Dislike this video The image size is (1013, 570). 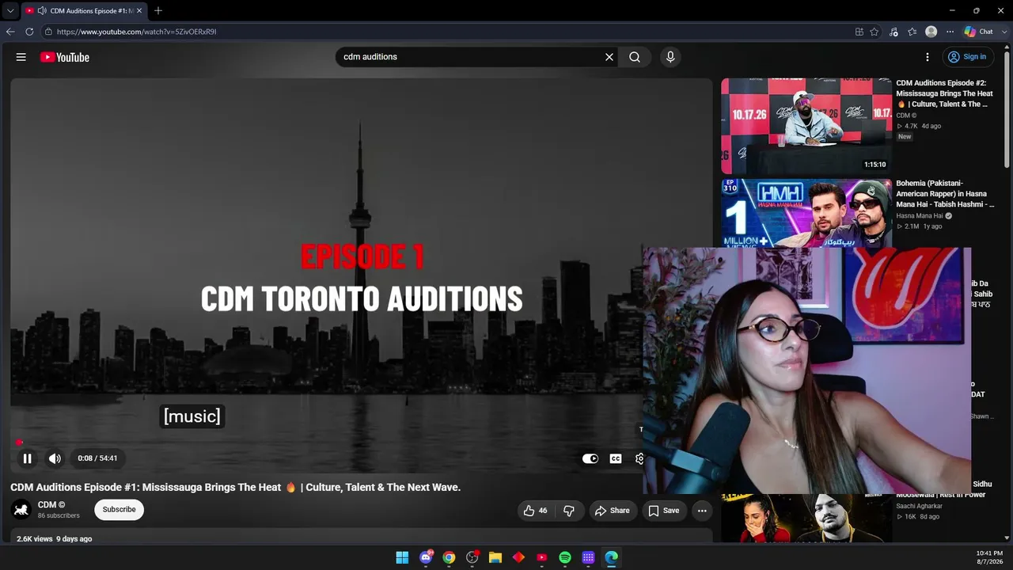pos(569,511)
